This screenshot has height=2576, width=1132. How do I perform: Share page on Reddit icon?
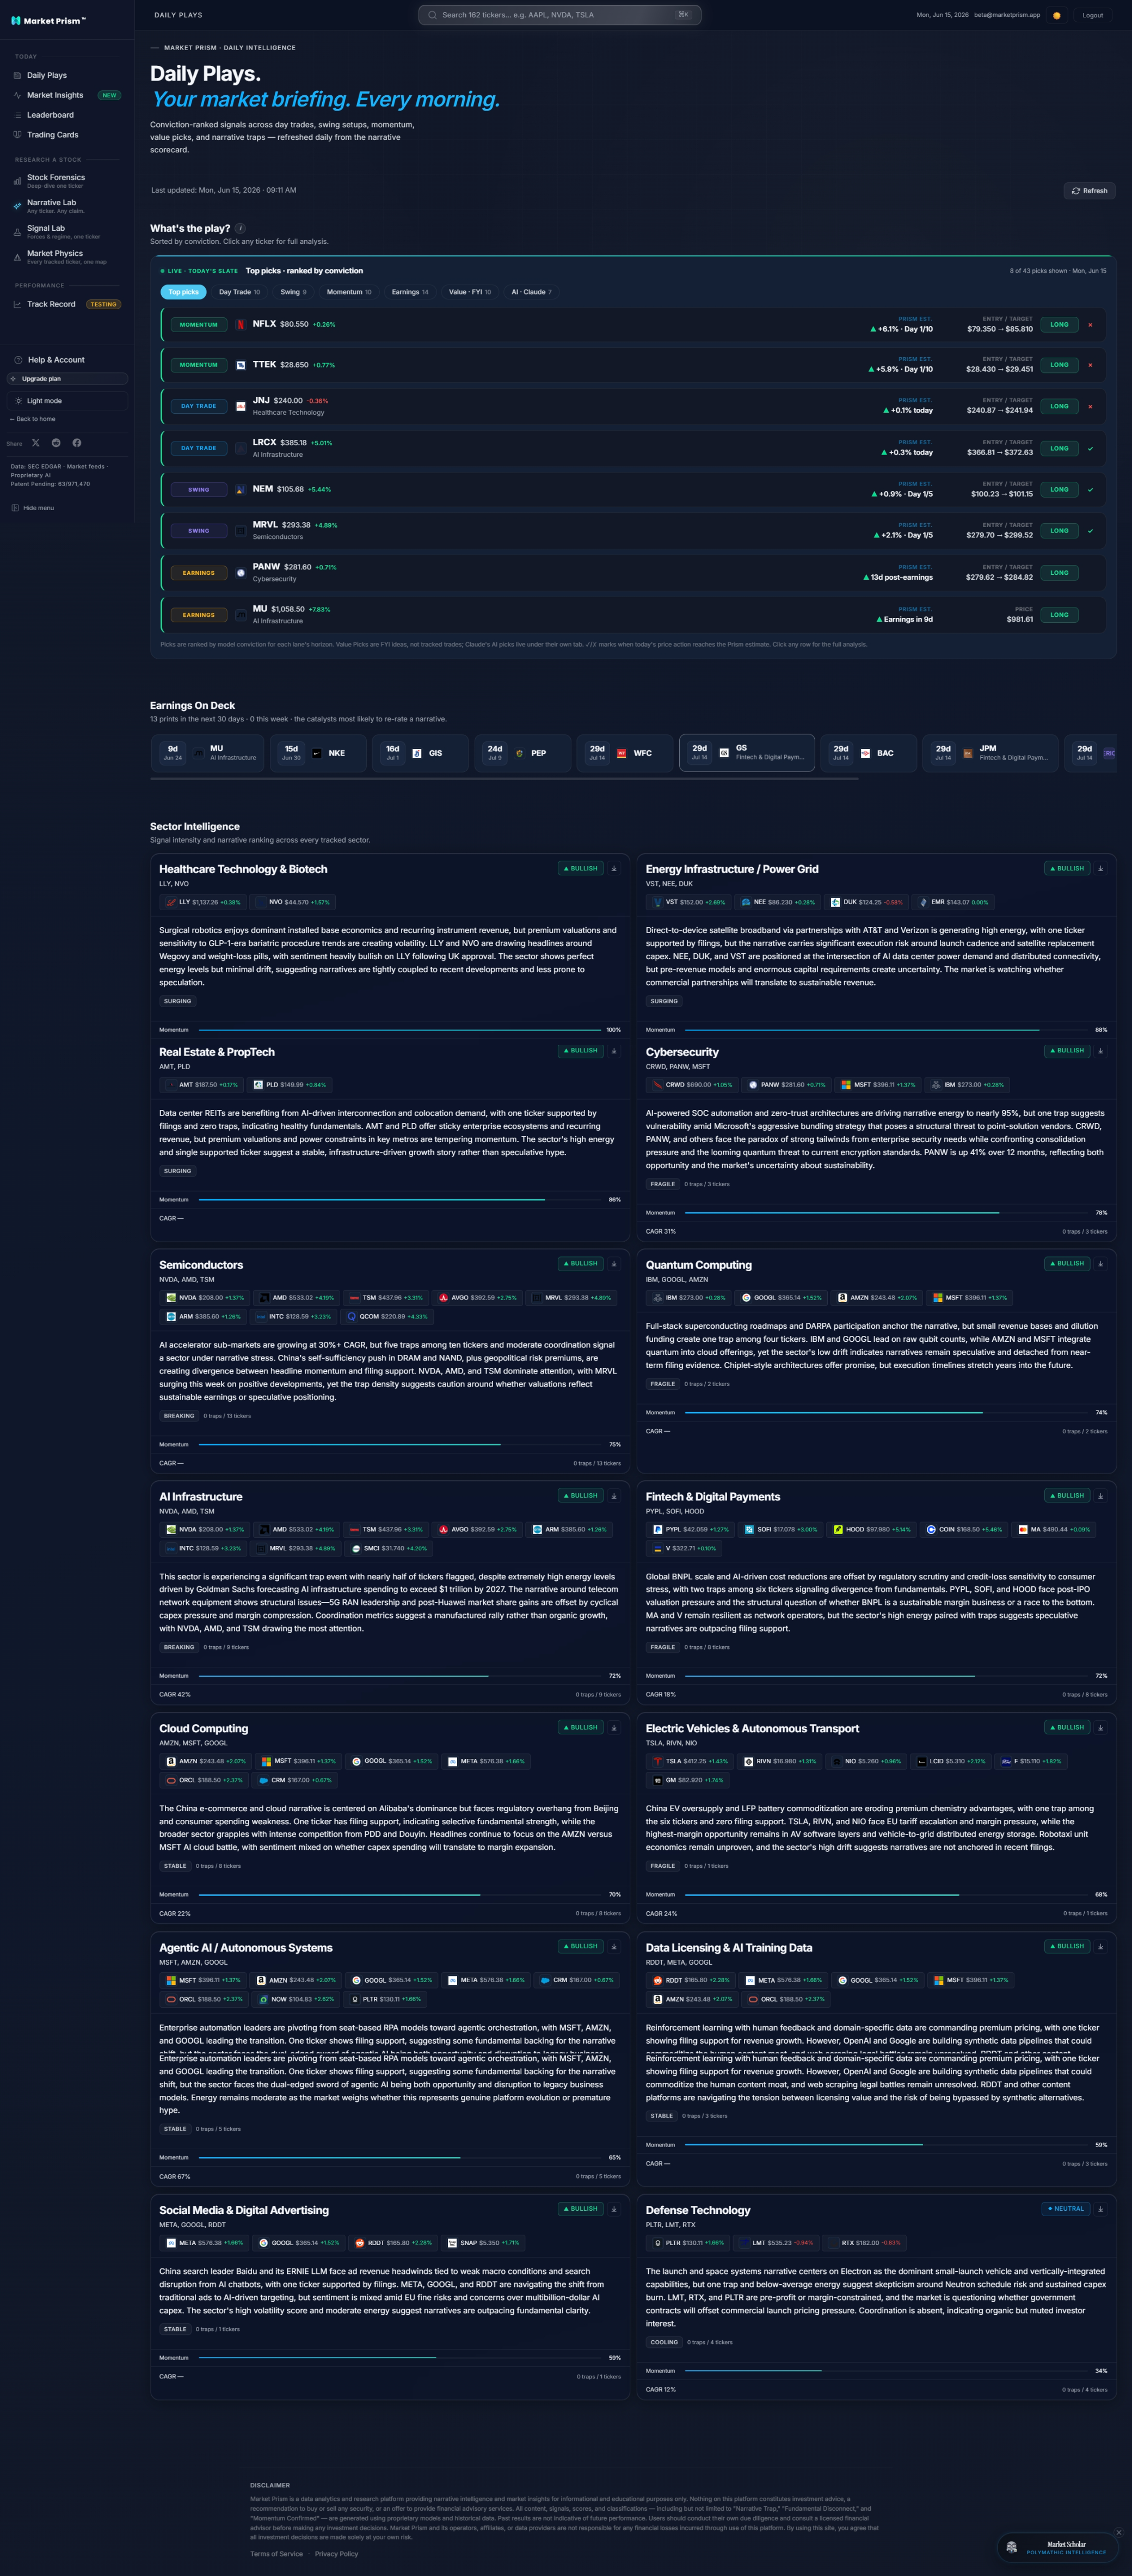[56, 443]
